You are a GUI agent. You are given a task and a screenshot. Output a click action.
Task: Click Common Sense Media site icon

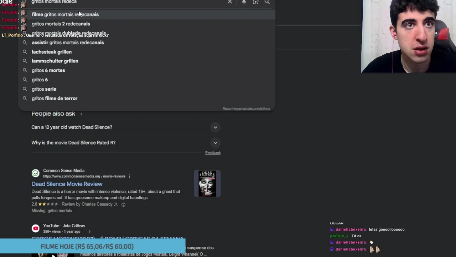pos(36,173)
